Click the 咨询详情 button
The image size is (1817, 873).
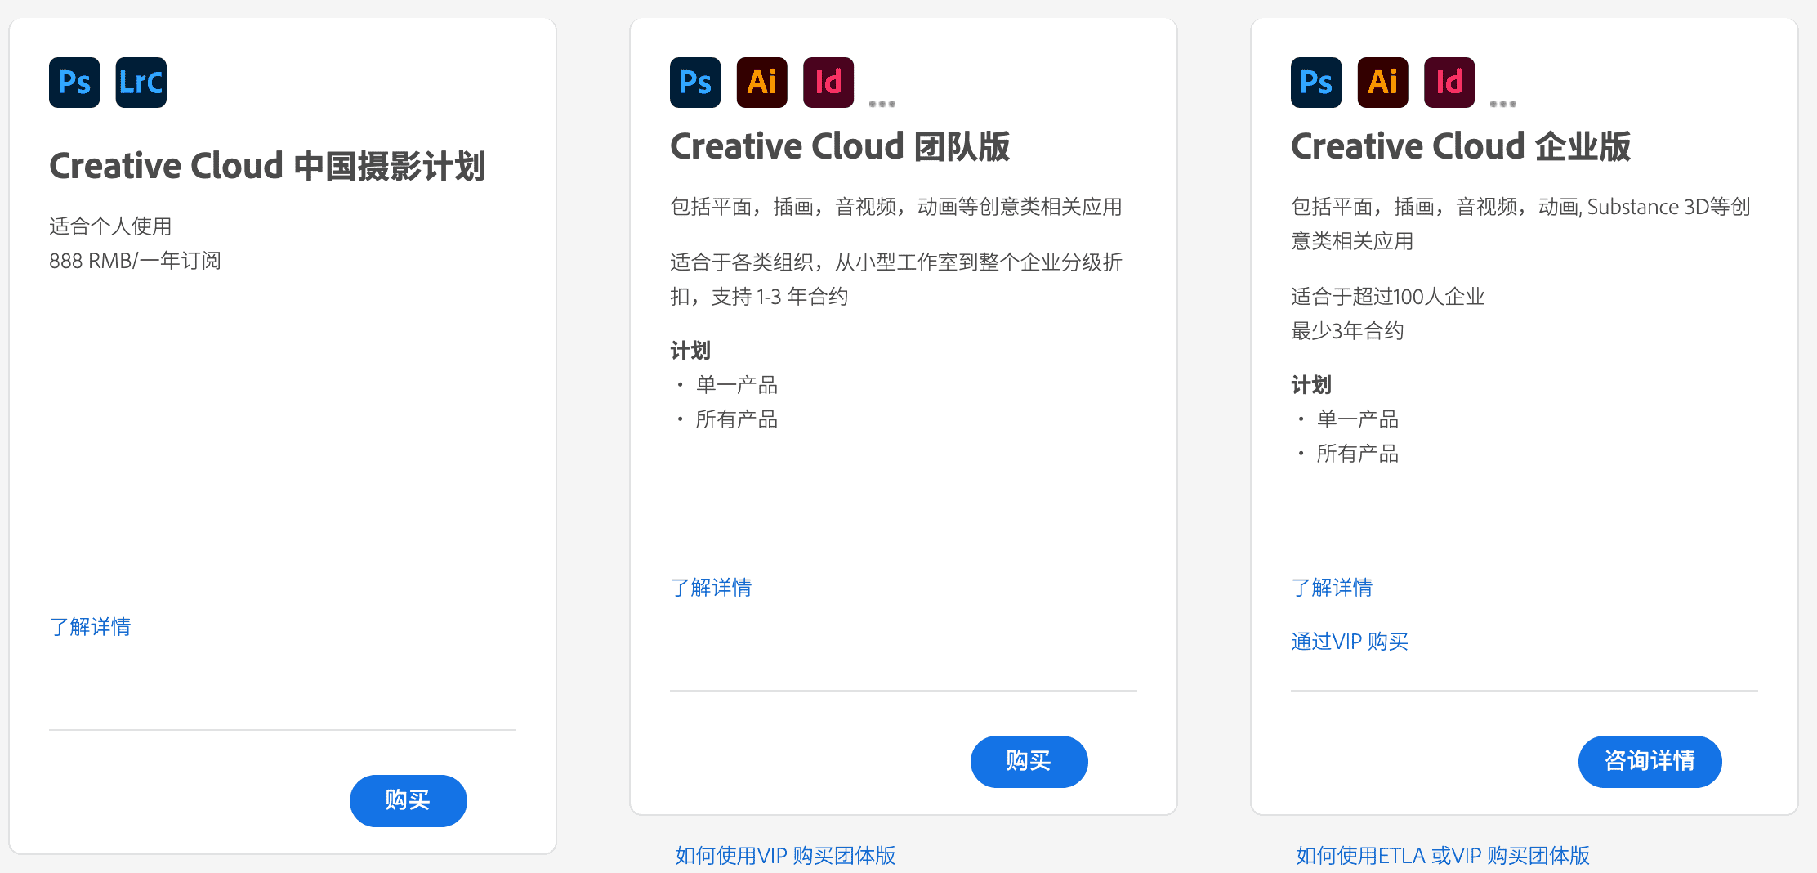(x=1650, y=761)
